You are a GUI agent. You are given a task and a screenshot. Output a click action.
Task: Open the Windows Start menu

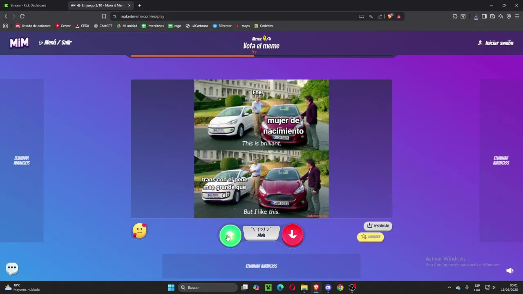point(171,287)
